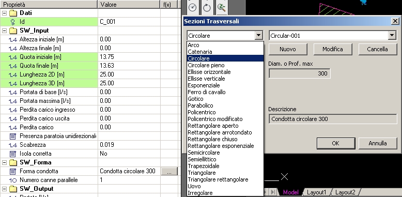
Task: Select the Perdita carico ingresso row
Action: click(x=89, y=110)
